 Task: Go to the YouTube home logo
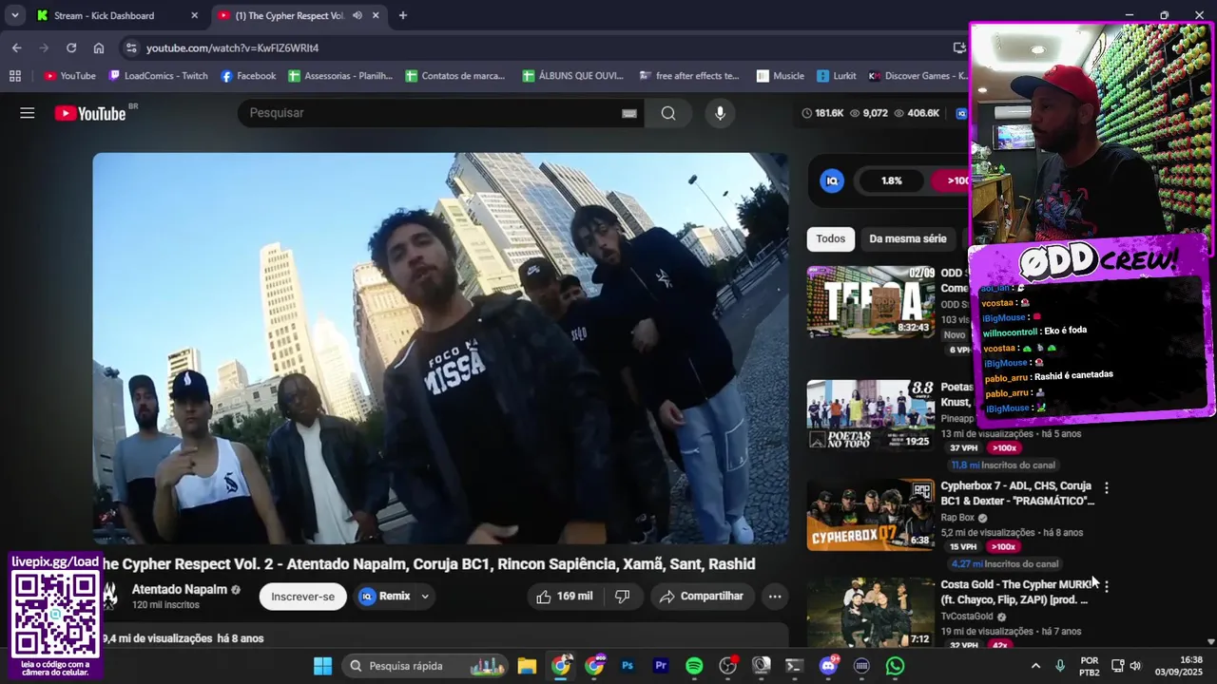(x=90, y=113)
